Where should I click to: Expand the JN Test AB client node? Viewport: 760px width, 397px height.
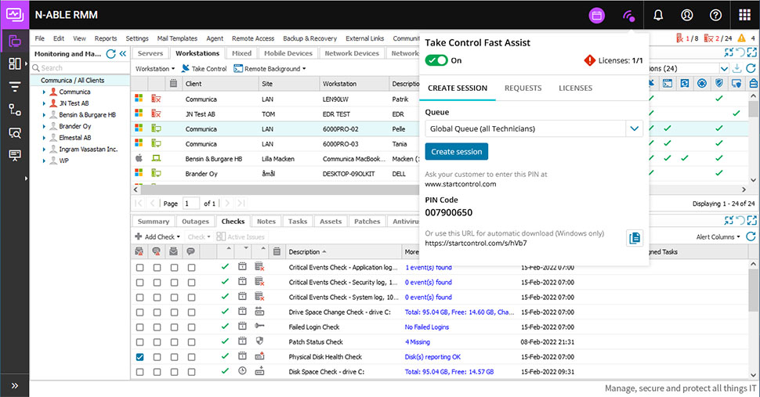pyautogui.click(x=44, y=103)
